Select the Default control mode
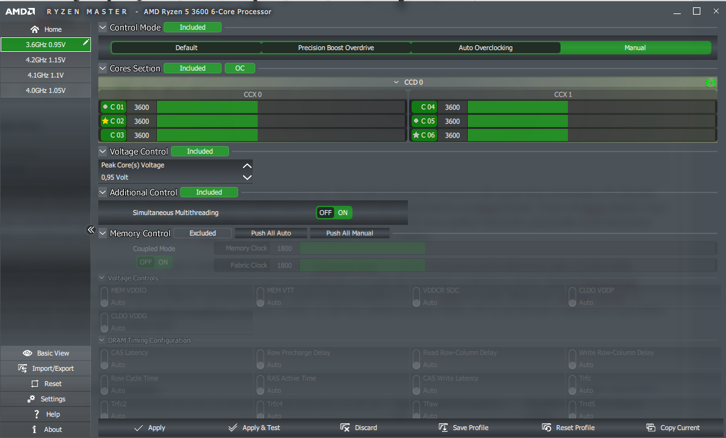The image size is (726, 438). [x=187, y=48]
